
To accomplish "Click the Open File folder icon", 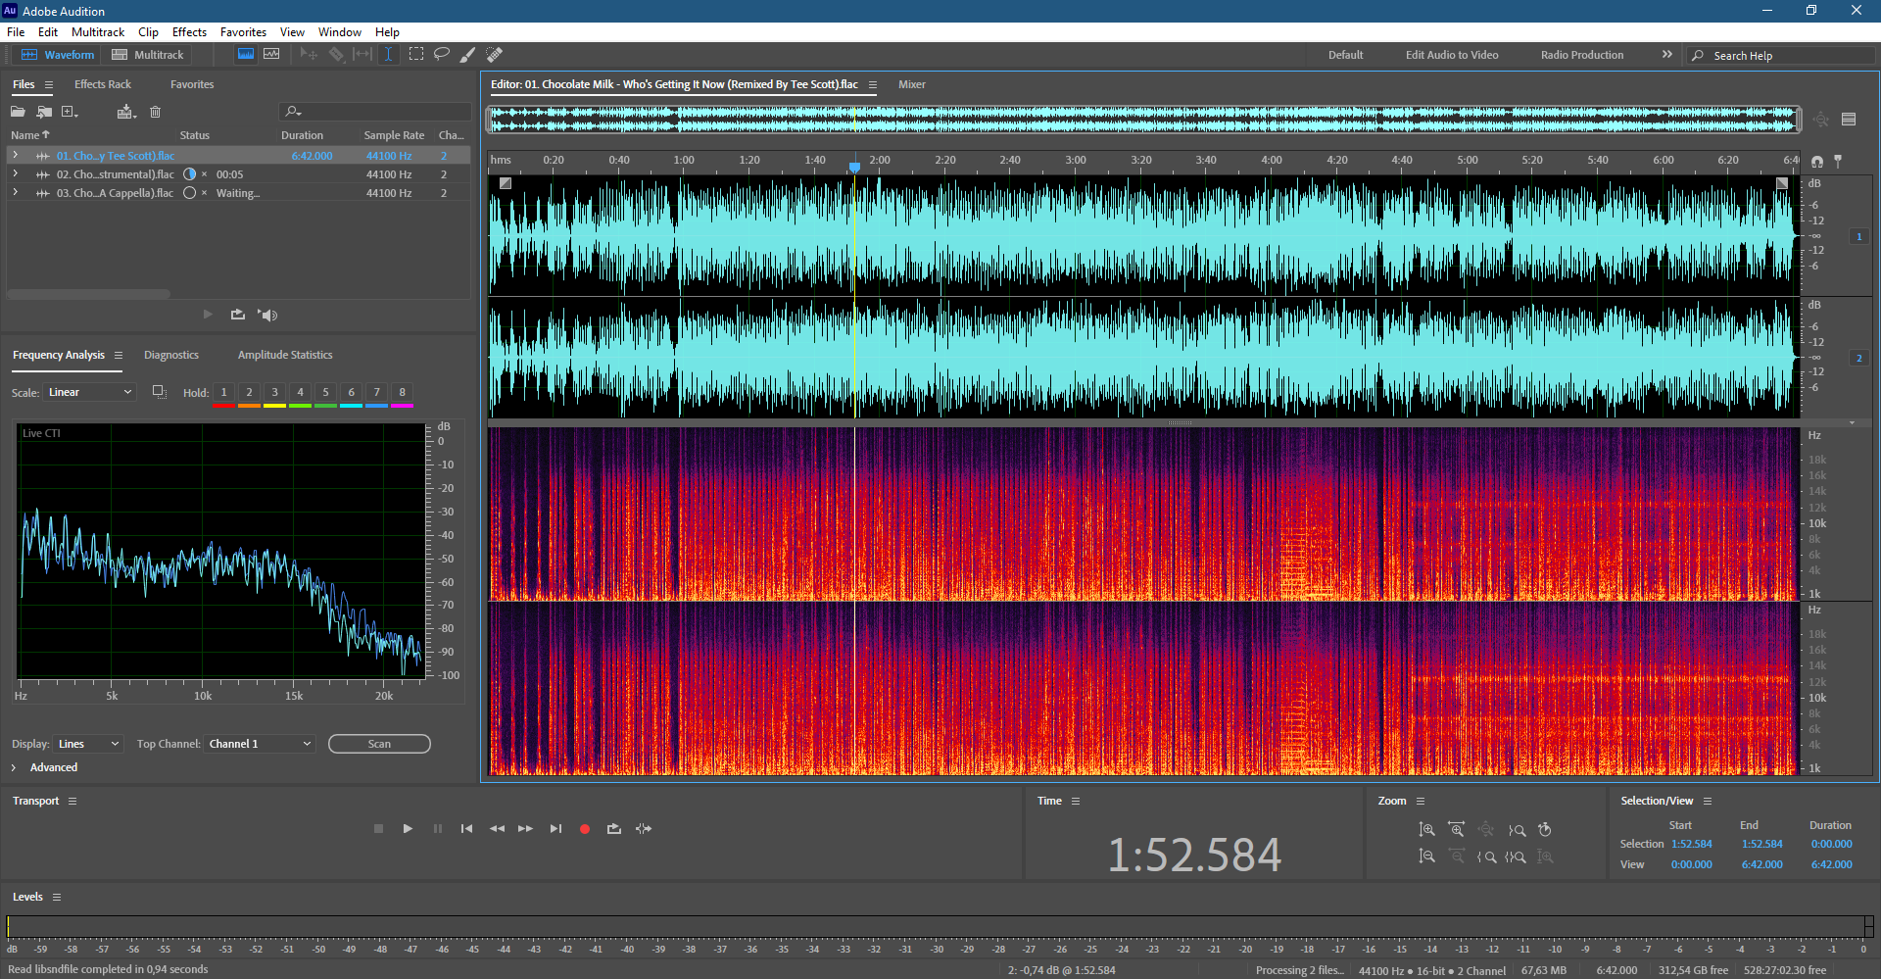I will pos(18,112).
